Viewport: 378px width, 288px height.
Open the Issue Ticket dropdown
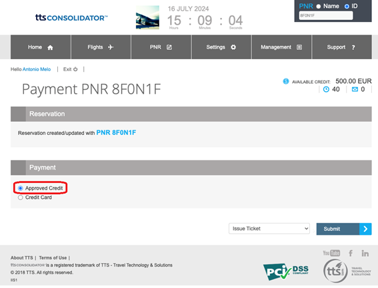269,229
